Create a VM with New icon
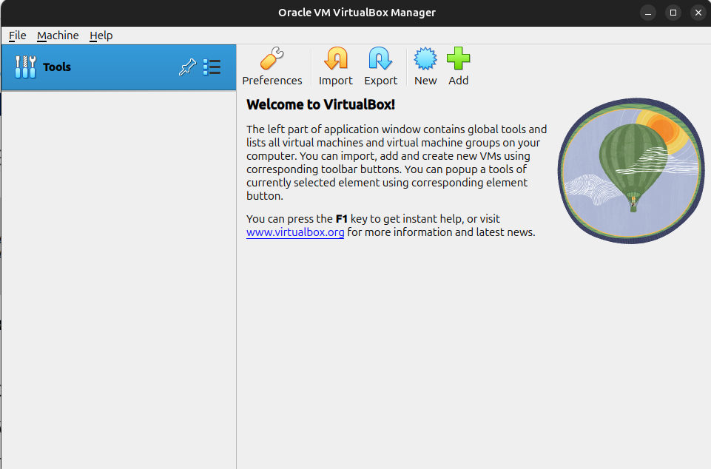 (425, 59)
